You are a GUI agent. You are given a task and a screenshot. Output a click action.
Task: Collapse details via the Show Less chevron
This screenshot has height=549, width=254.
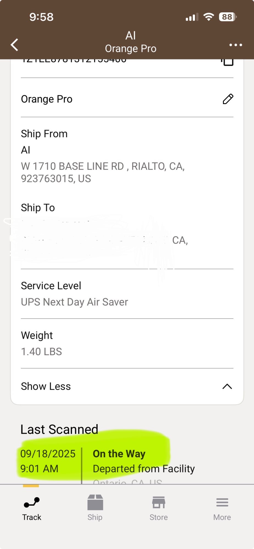click(x=227, y=386)
